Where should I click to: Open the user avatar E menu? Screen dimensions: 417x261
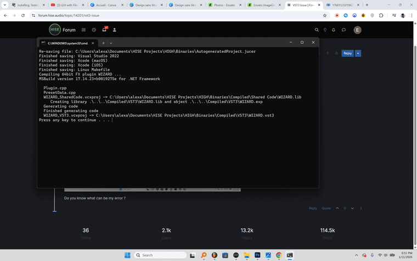click(357, 30)
